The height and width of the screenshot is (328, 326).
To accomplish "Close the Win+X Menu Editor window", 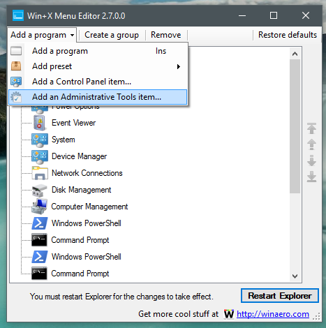I will coord(306,15).
